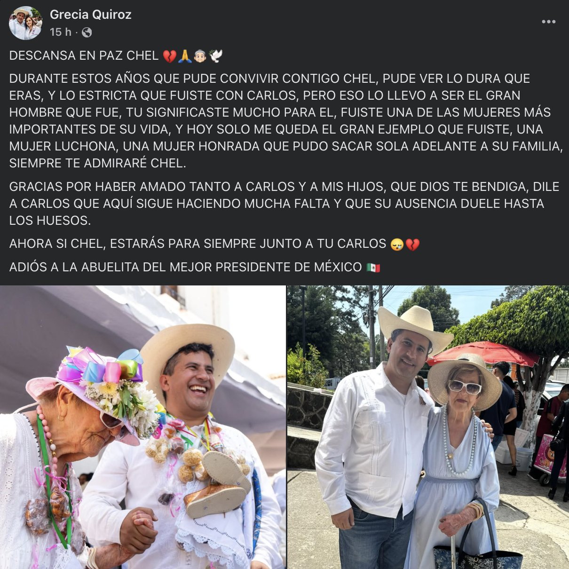Viewport: 569px width, 569px height.
Task: Click line "AHORA SI CHEL, ESTARÁS PARA SIEMPRE"
Action: tap(198, 244)
